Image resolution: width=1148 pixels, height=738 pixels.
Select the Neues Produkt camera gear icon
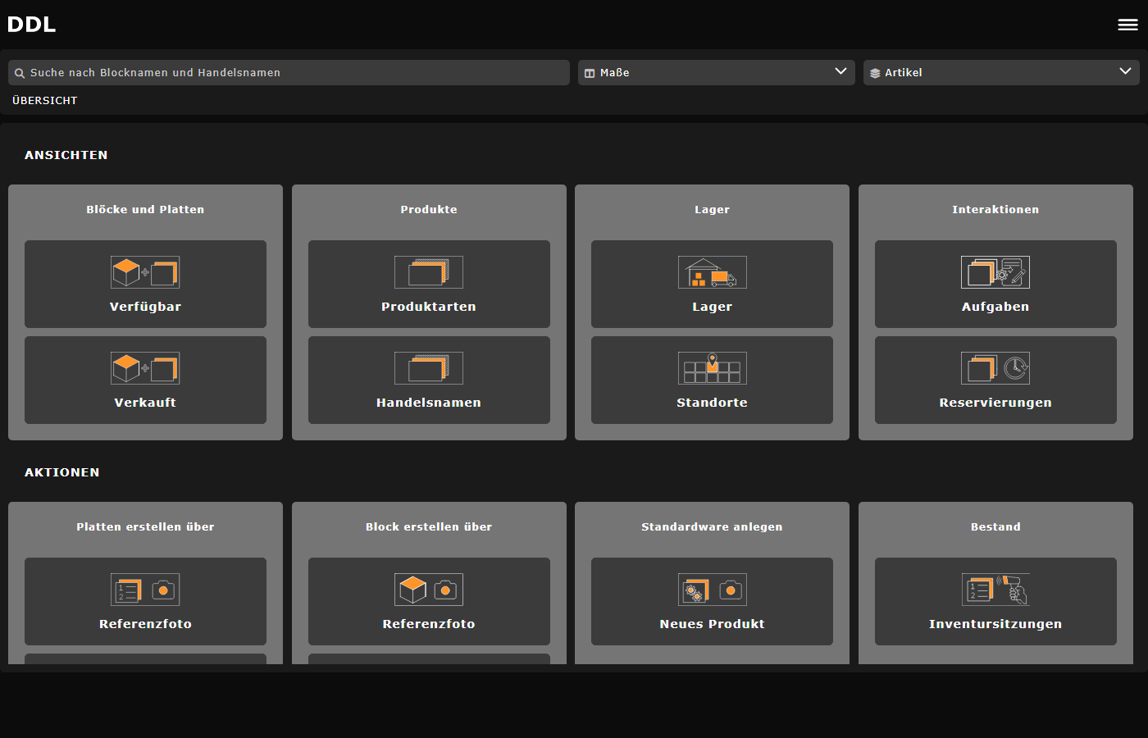click(712, 589)
